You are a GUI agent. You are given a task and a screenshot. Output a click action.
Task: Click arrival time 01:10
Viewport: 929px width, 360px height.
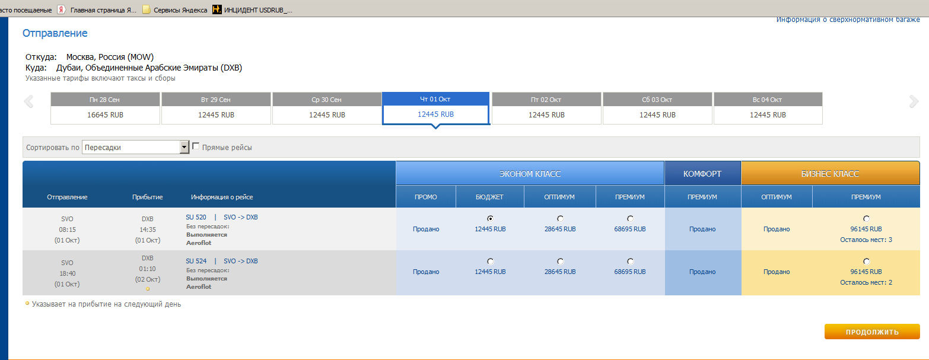(x=148, y=269)
